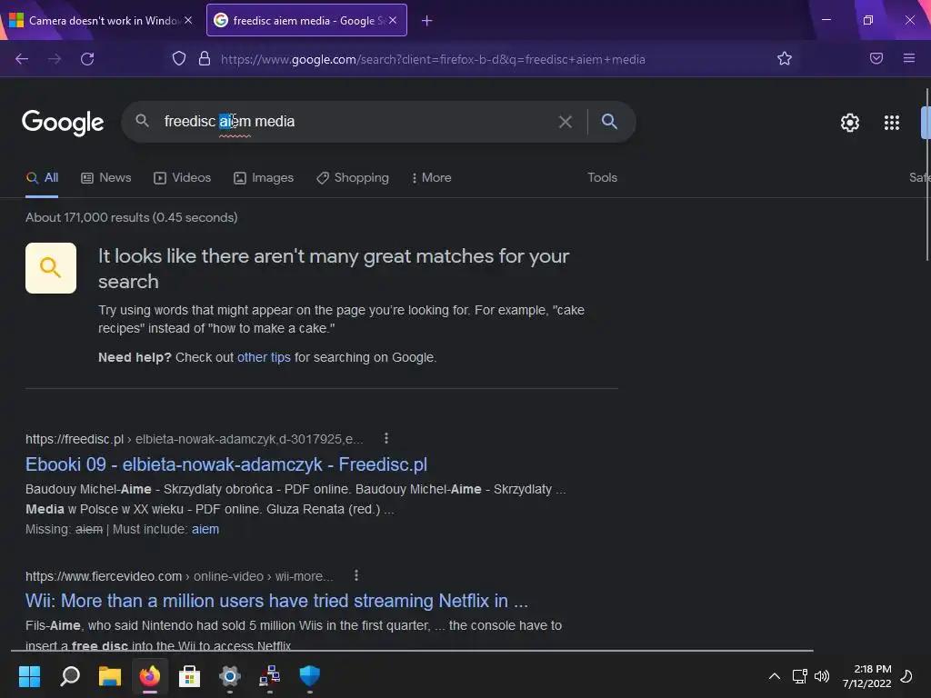
Task: Click inside the Google search input field
Action: coord(356,121)
